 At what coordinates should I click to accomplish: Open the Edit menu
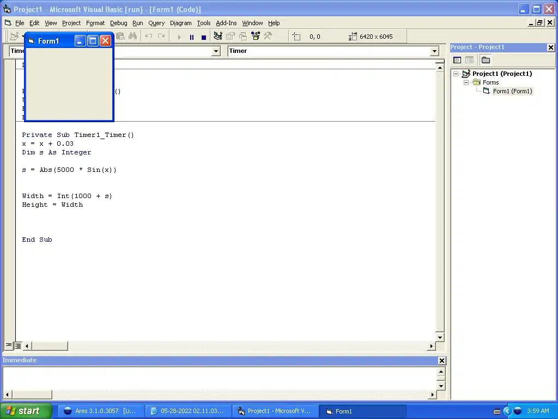34,23
